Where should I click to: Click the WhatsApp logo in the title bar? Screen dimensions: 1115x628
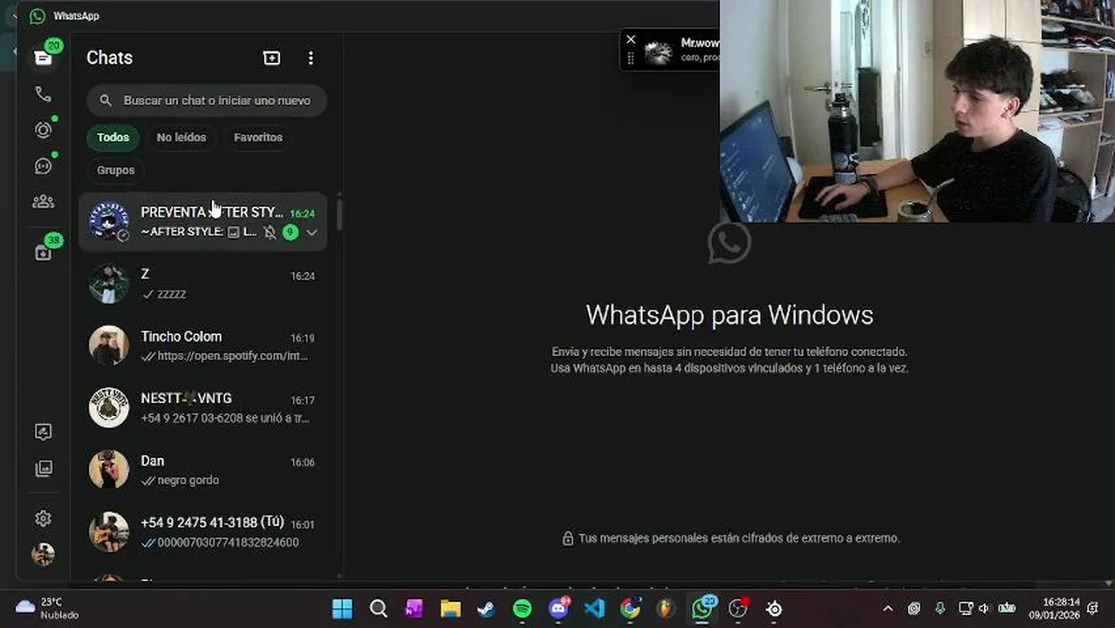(38, 16)
